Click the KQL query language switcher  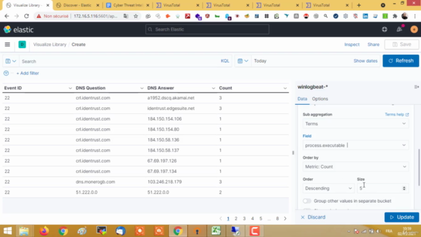point(225,61)
